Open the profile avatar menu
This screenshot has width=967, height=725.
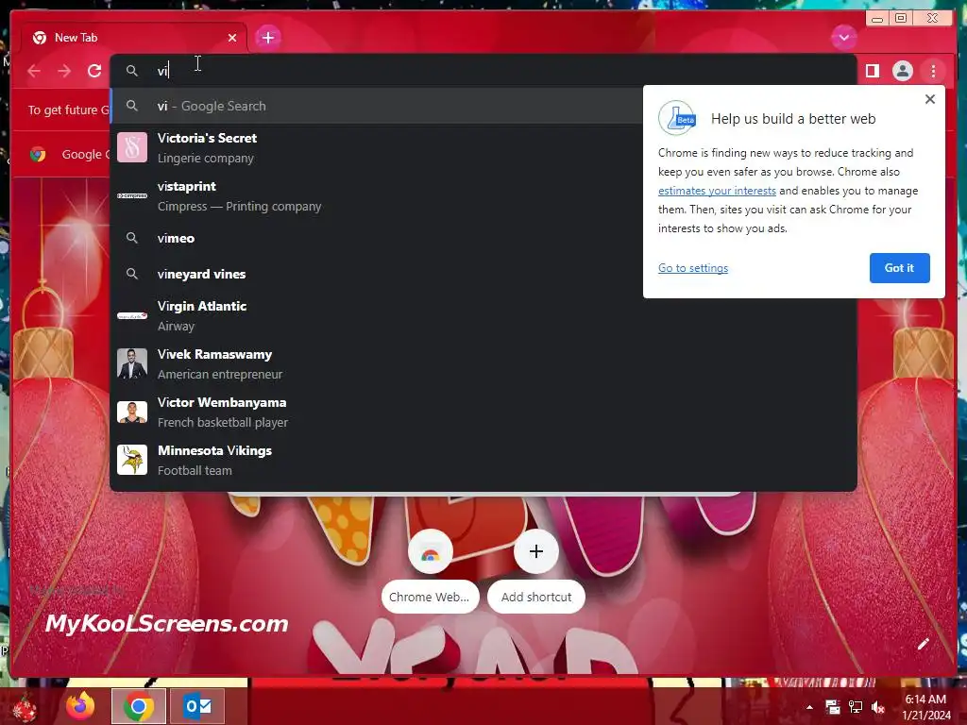tap(902, 71)
